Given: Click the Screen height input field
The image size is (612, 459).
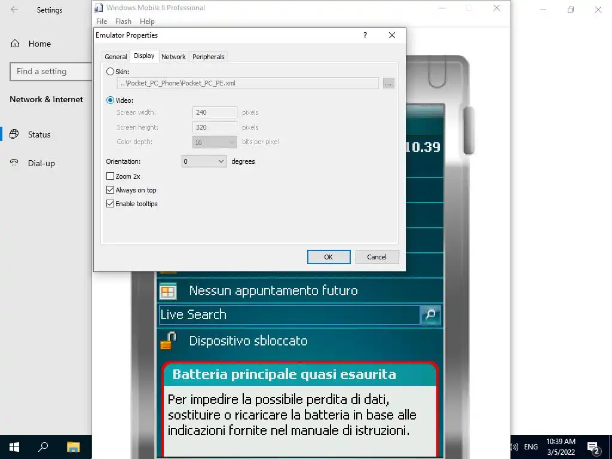Looking at the screenshot, I should tap(215, 127).
